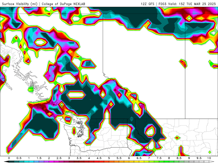This screenshot has width=218, height=163.
Task: Select the "5.5" label on the color scale
Action: click(x=119, y=158)
